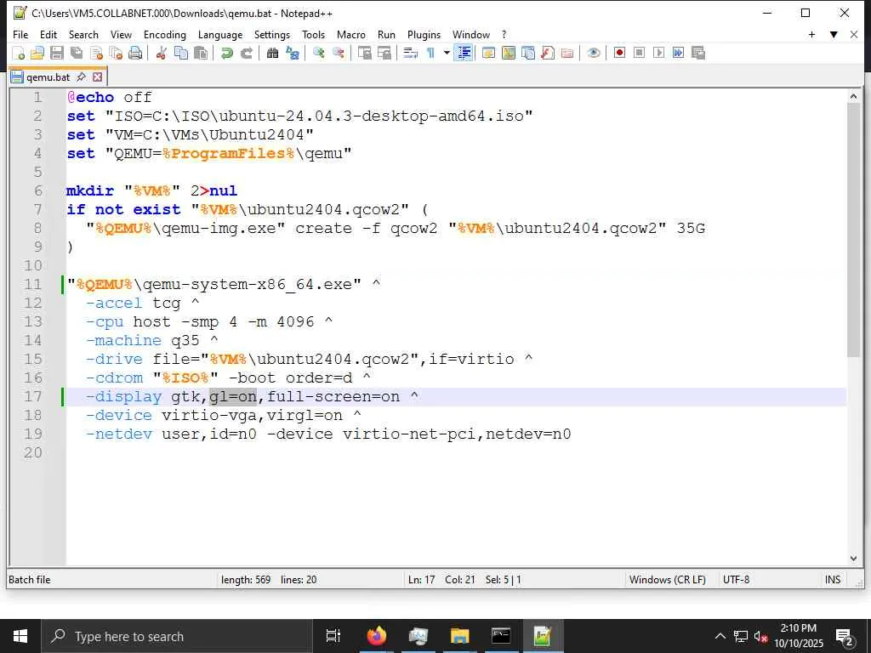Open the Document List panel icon
871x653 pixels.
tap(527, 53)
